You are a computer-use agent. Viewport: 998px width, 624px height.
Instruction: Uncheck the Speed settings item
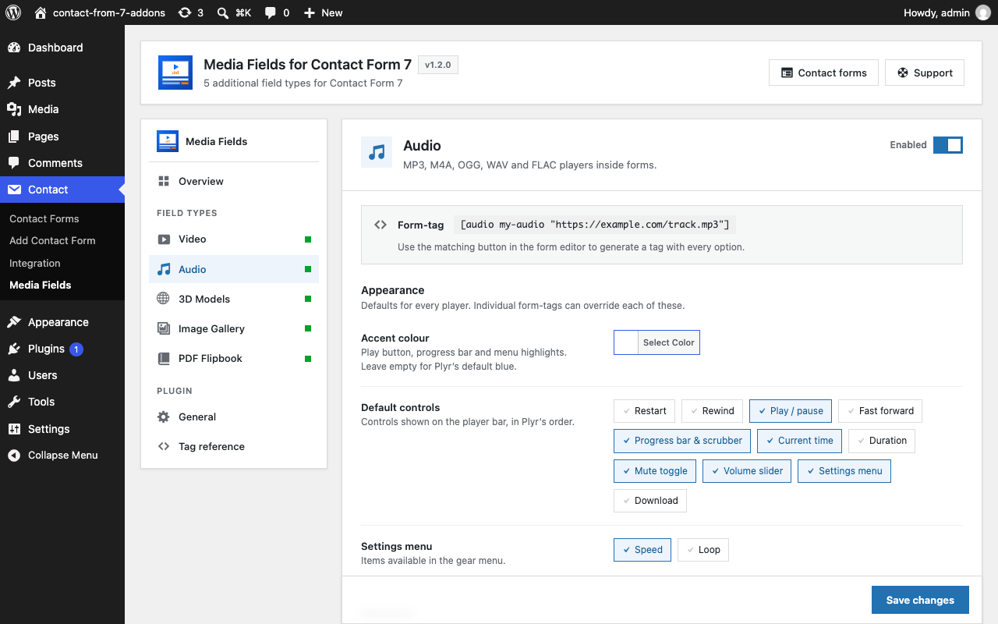point(642,550)
